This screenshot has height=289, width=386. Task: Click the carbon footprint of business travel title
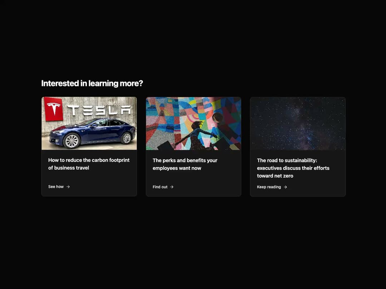(x=89, y=164)
